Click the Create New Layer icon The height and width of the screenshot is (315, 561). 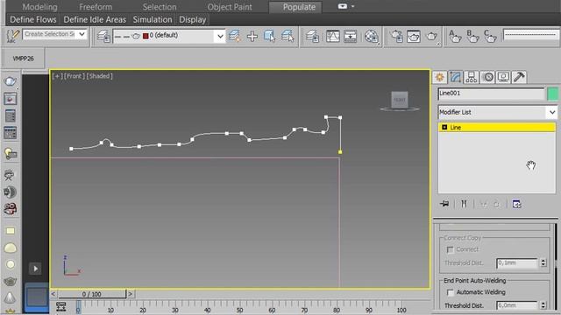(234, 36)
